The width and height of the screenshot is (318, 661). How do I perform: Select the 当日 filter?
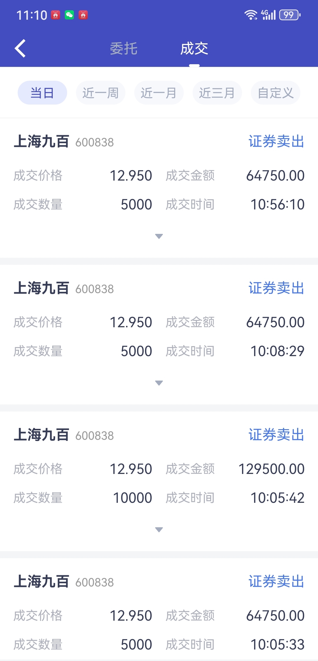click(x=42, y=93)
